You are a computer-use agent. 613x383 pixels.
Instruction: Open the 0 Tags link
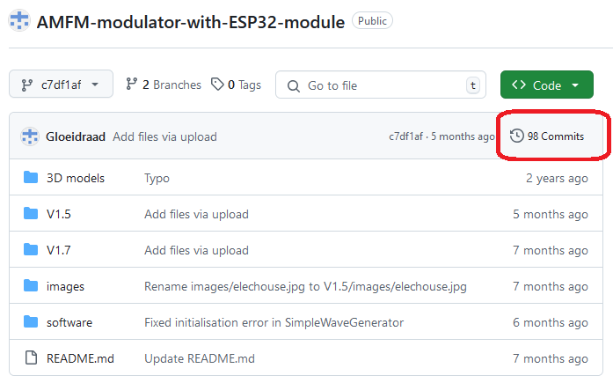click(236, 85)
